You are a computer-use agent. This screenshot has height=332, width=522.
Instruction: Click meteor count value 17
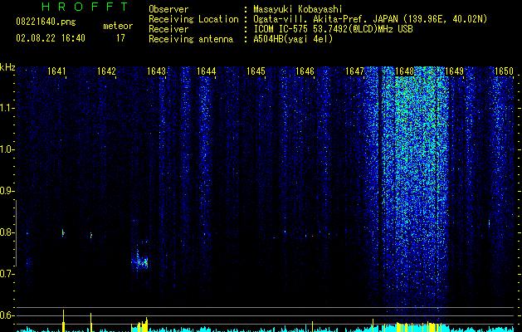click(x=120, y=38)
